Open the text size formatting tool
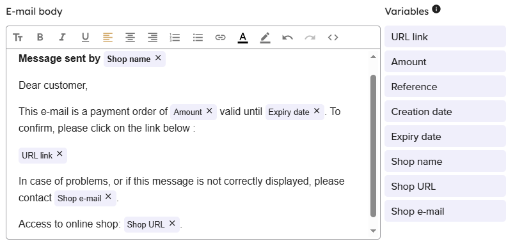Image resolution: width=515 pixels, height=246 pixels. tap(18, 38)
